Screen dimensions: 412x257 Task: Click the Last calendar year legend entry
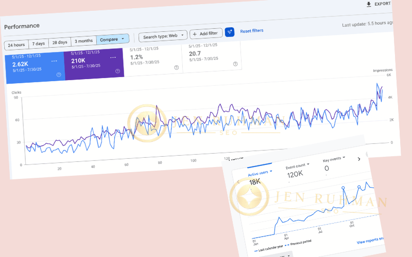[x=268, y=249]
